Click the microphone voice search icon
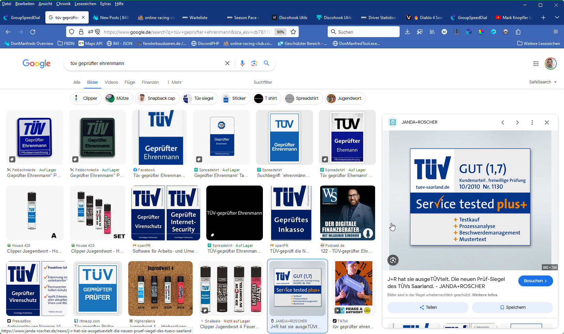Screen dimensions: 564x334 (242, 63)
